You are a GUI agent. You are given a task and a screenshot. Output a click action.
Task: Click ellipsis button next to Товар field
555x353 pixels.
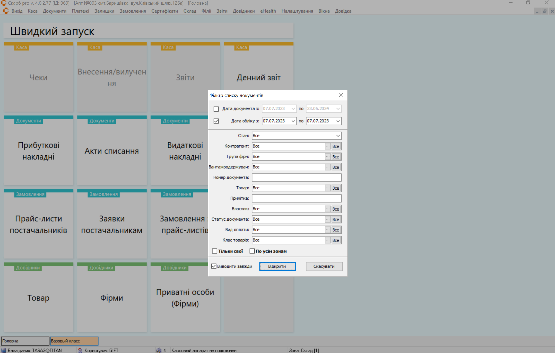pyautogui.click(x=328, y=188)
